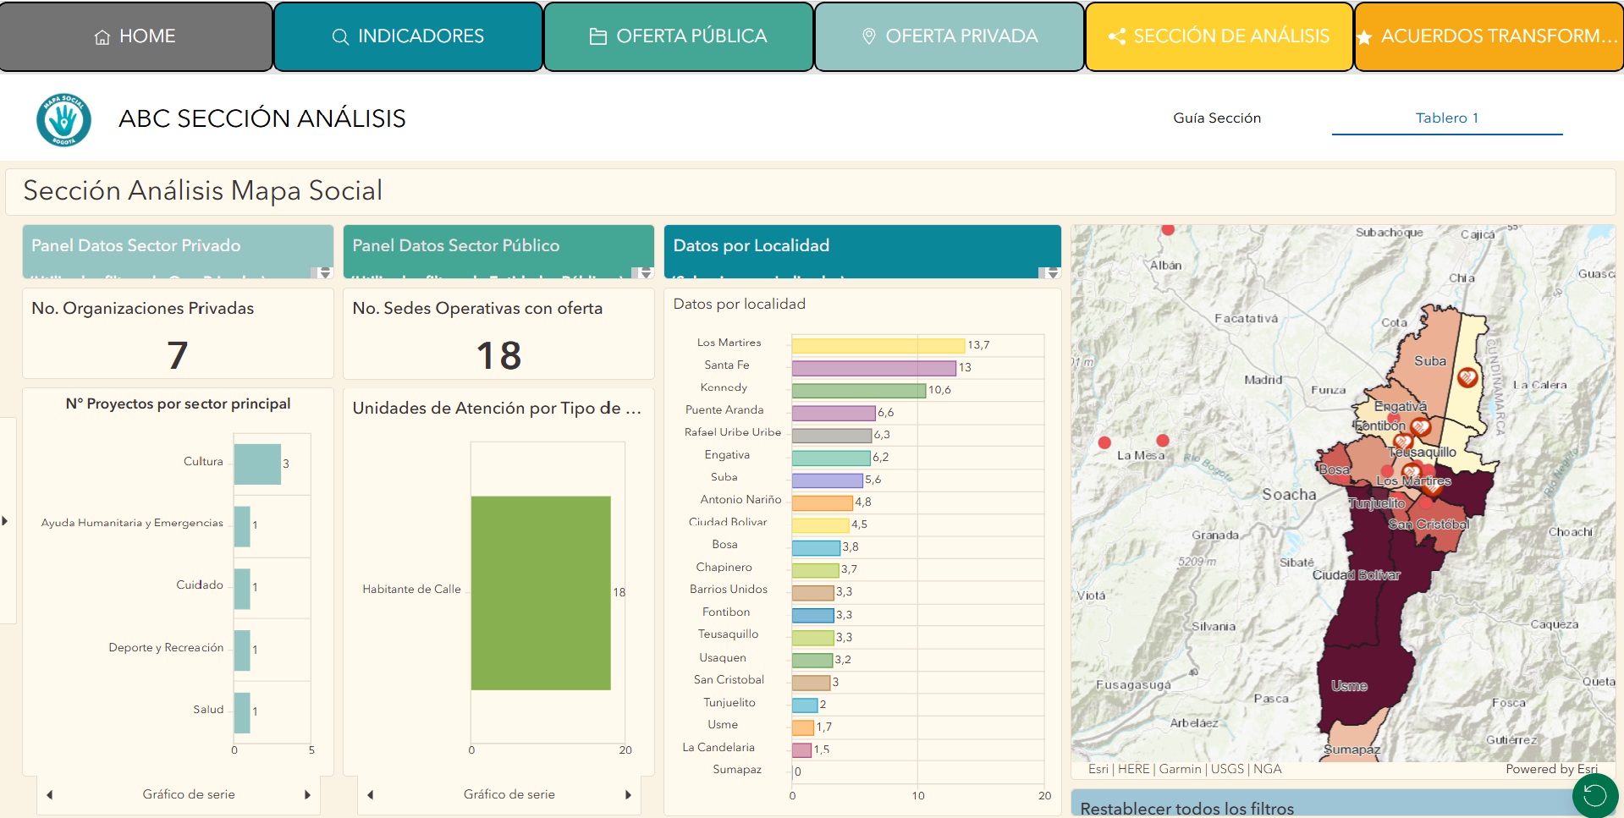The height and width of the screenshot is (818, 1624).
Task: Go to next chart in public sector panel
Action: [628, 795]
